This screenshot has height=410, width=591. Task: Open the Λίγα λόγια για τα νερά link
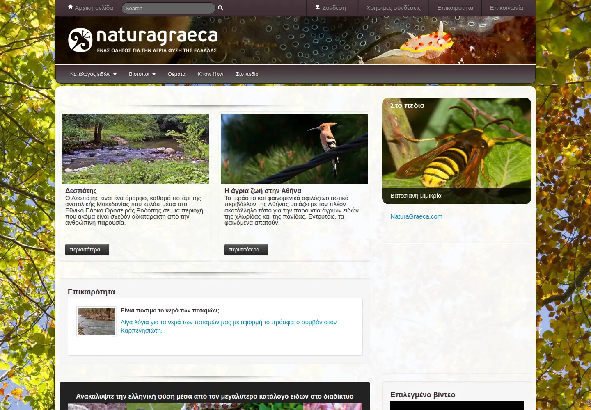point(229,326)
